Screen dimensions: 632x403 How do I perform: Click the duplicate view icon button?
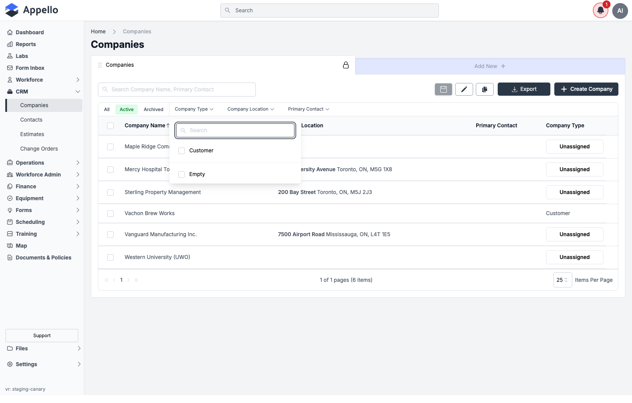485,89
